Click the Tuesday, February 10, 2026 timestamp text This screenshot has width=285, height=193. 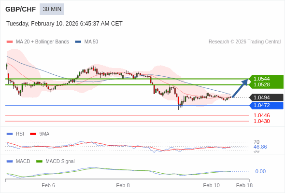click(x=64, y=24)
